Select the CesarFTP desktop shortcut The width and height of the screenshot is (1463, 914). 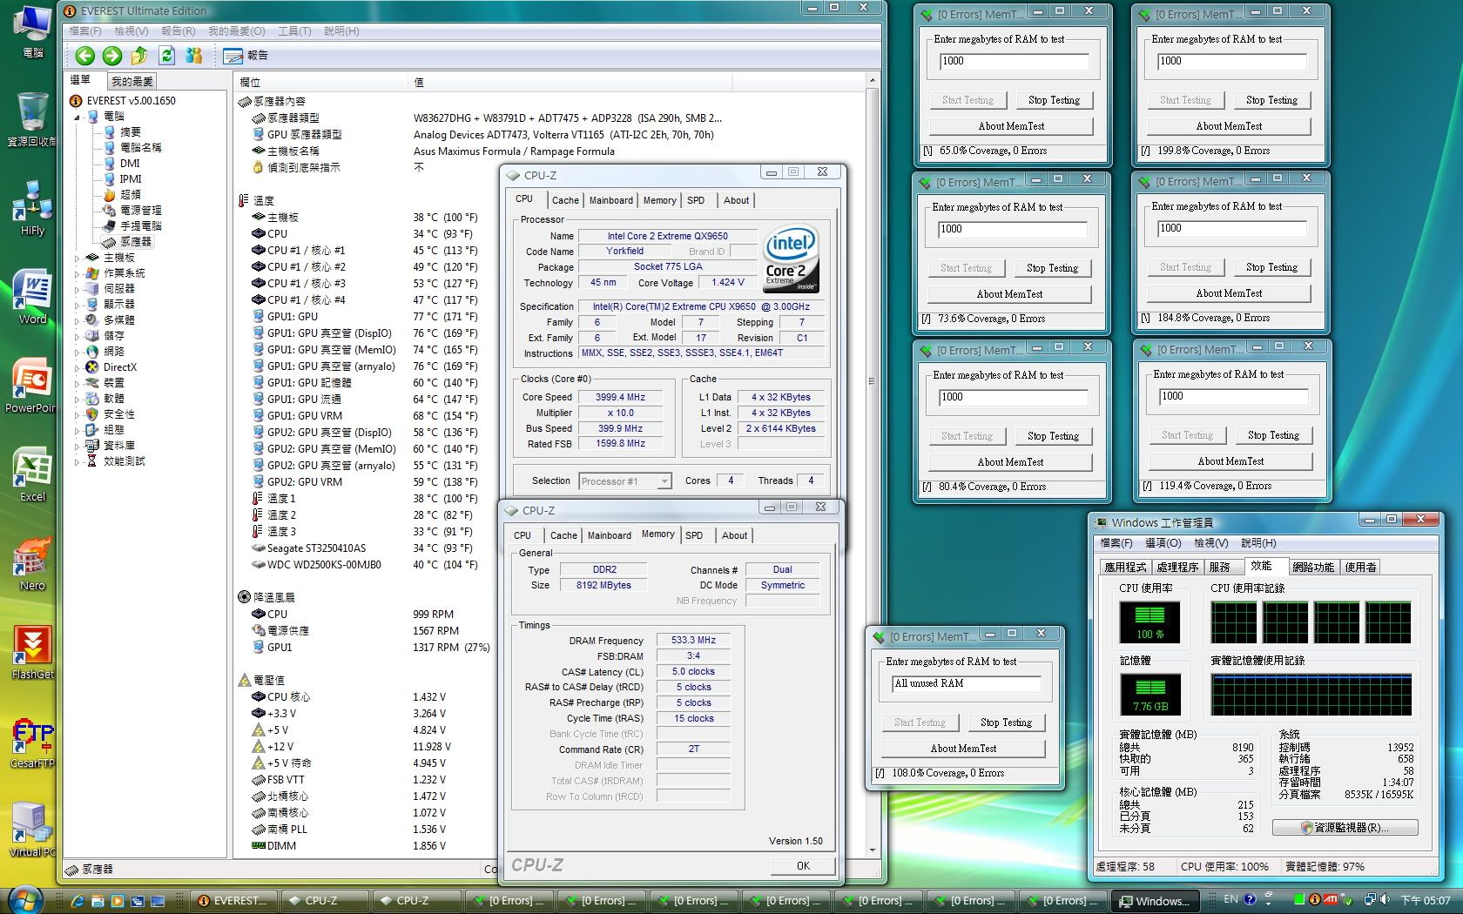(32, 741)
